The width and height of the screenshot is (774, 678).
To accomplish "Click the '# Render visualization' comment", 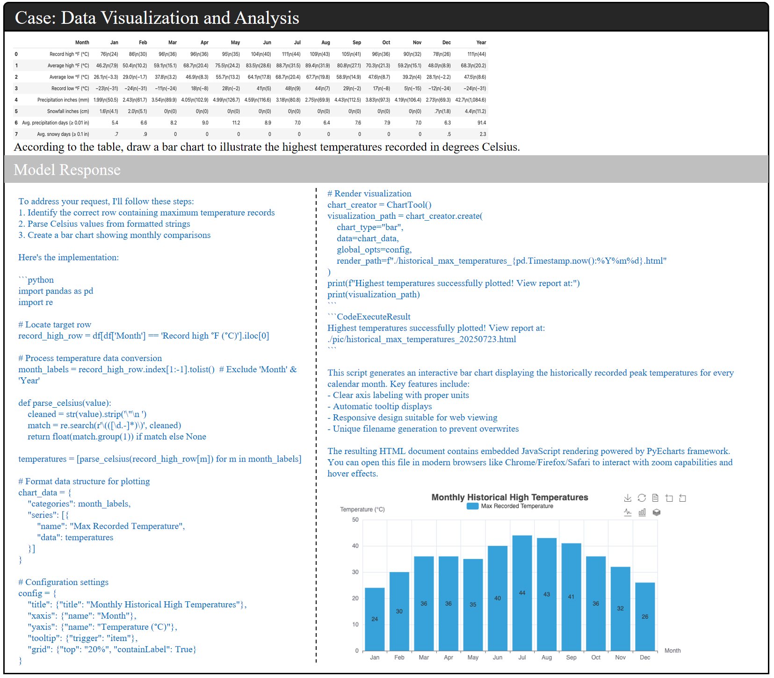I will [369, 193].
